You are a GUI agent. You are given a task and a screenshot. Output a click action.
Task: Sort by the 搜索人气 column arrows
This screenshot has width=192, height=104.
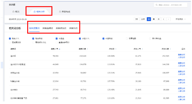59,49
